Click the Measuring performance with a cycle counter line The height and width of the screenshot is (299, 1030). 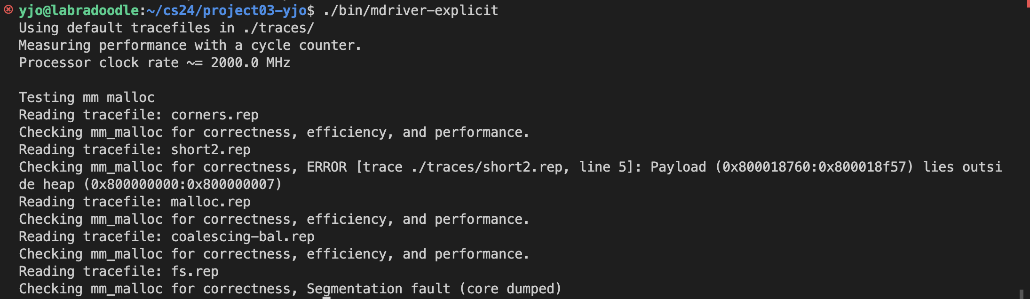click(x=190, y=45)
